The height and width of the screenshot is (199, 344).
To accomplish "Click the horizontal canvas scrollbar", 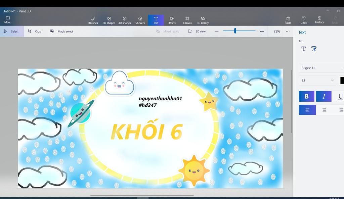I will [142, 195].
